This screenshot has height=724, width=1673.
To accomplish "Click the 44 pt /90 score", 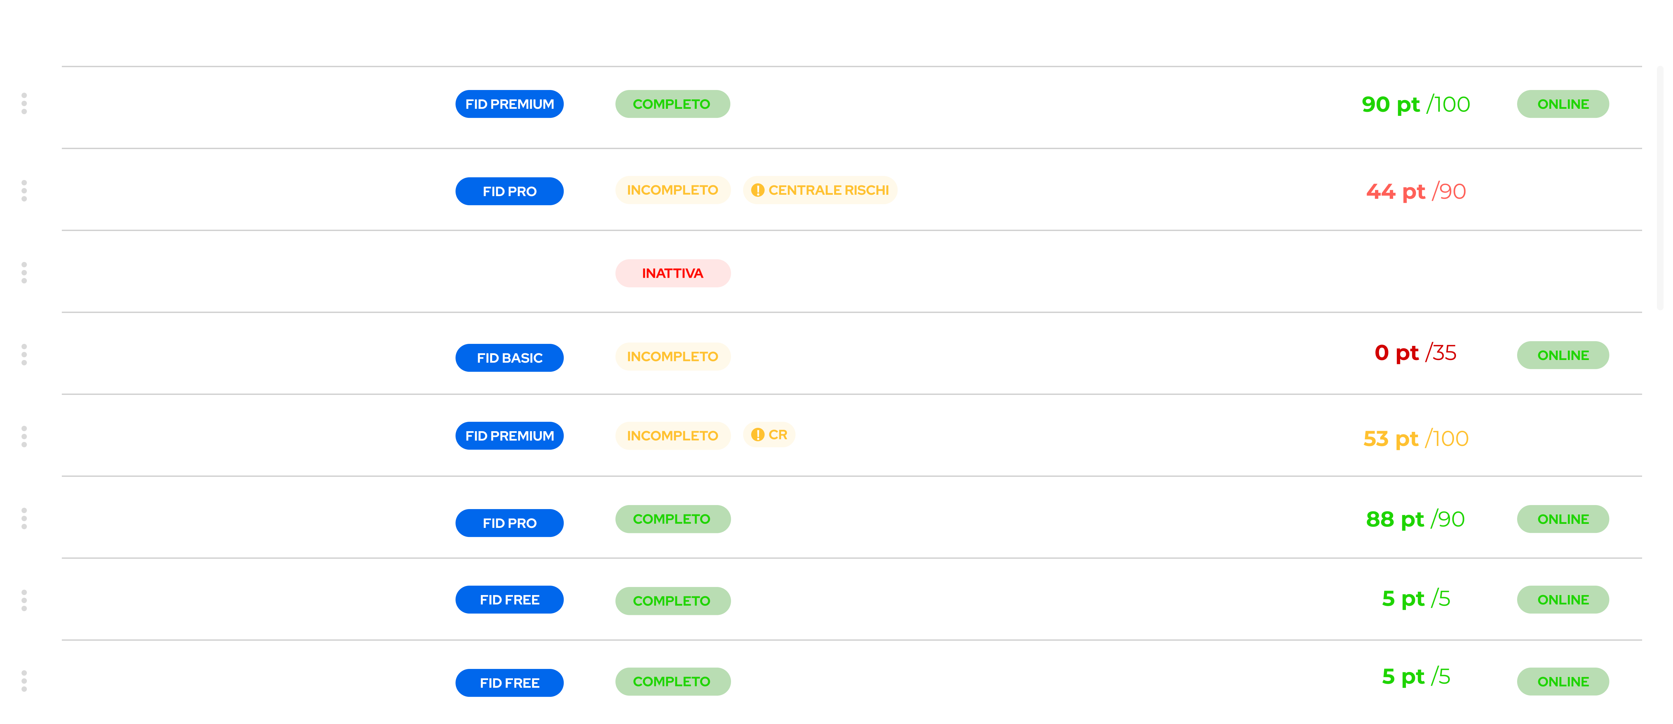I will [1416, 191].
